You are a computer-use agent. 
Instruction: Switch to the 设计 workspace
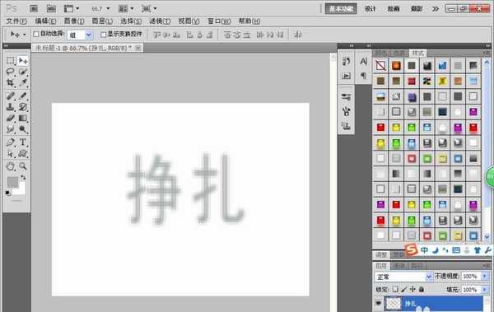(370, 9)
